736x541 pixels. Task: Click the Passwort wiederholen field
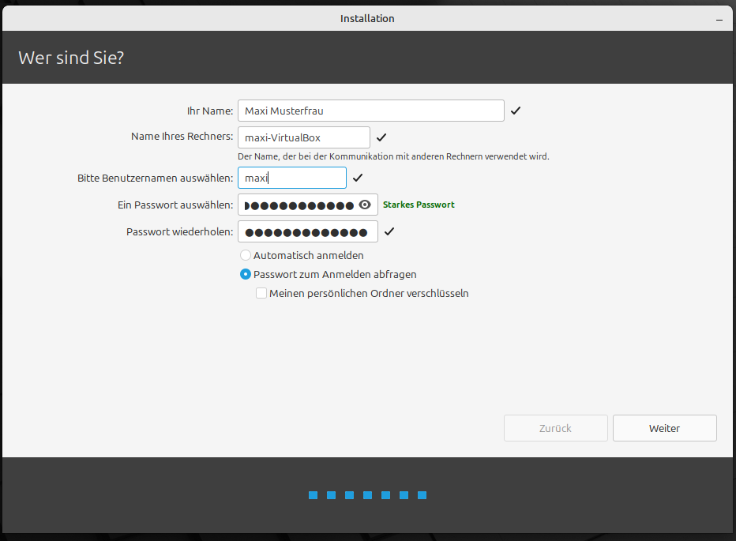pyautogui.click(x=308, y=232)
